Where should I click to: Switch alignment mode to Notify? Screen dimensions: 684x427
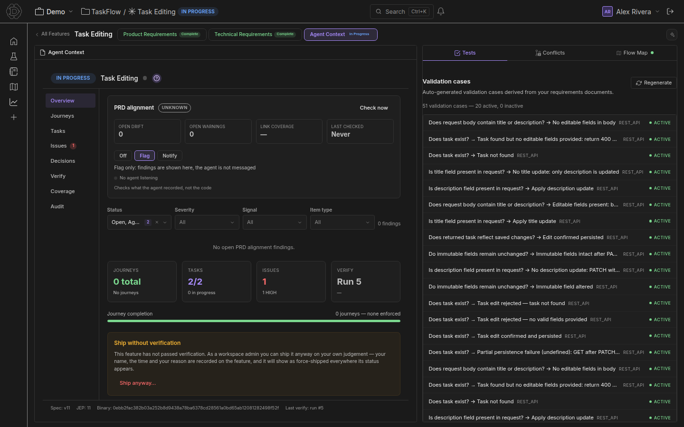tap(170, 156)
